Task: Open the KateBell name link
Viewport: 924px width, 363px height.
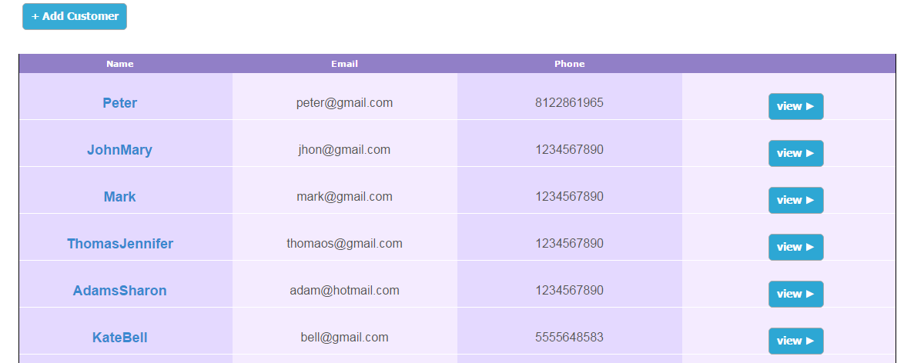Action: coord(119,338)
